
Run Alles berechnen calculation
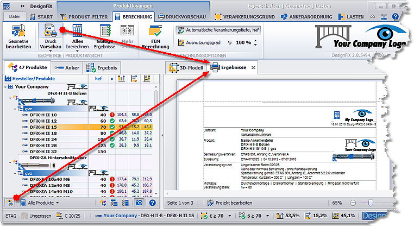tap(77, 36)
